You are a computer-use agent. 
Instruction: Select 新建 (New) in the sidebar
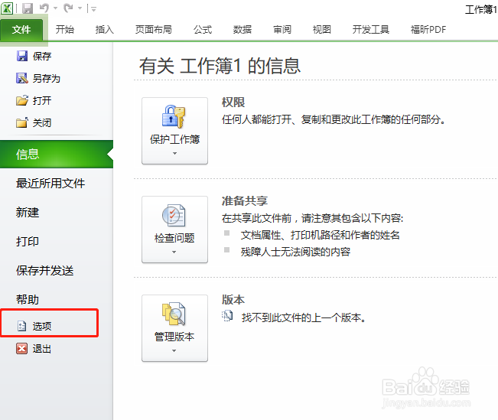28,212
